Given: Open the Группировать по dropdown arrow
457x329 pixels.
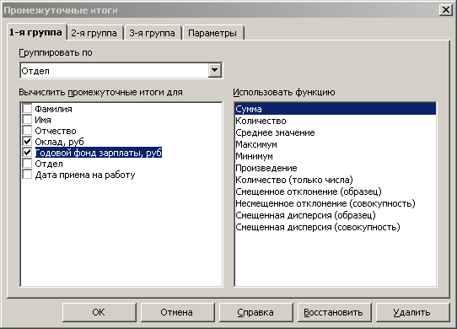Looking at the screenshot, I should point(214,70).
